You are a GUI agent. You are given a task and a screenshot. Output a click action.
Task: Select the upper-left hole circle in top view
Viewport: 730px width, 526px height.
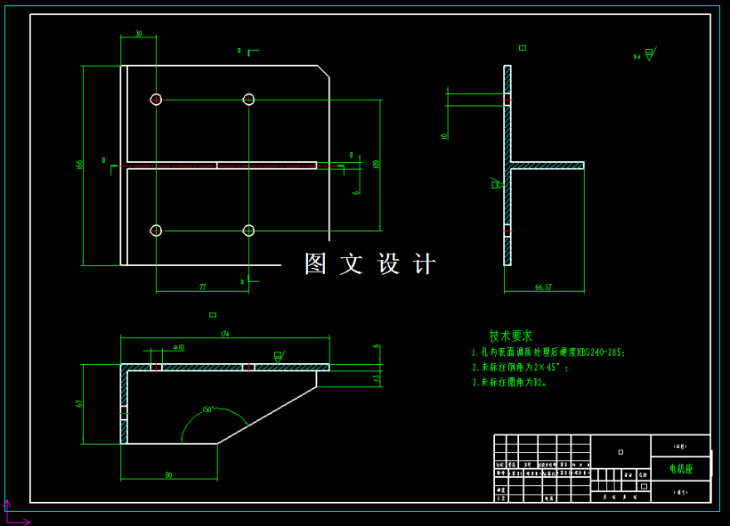pos(156,99)
